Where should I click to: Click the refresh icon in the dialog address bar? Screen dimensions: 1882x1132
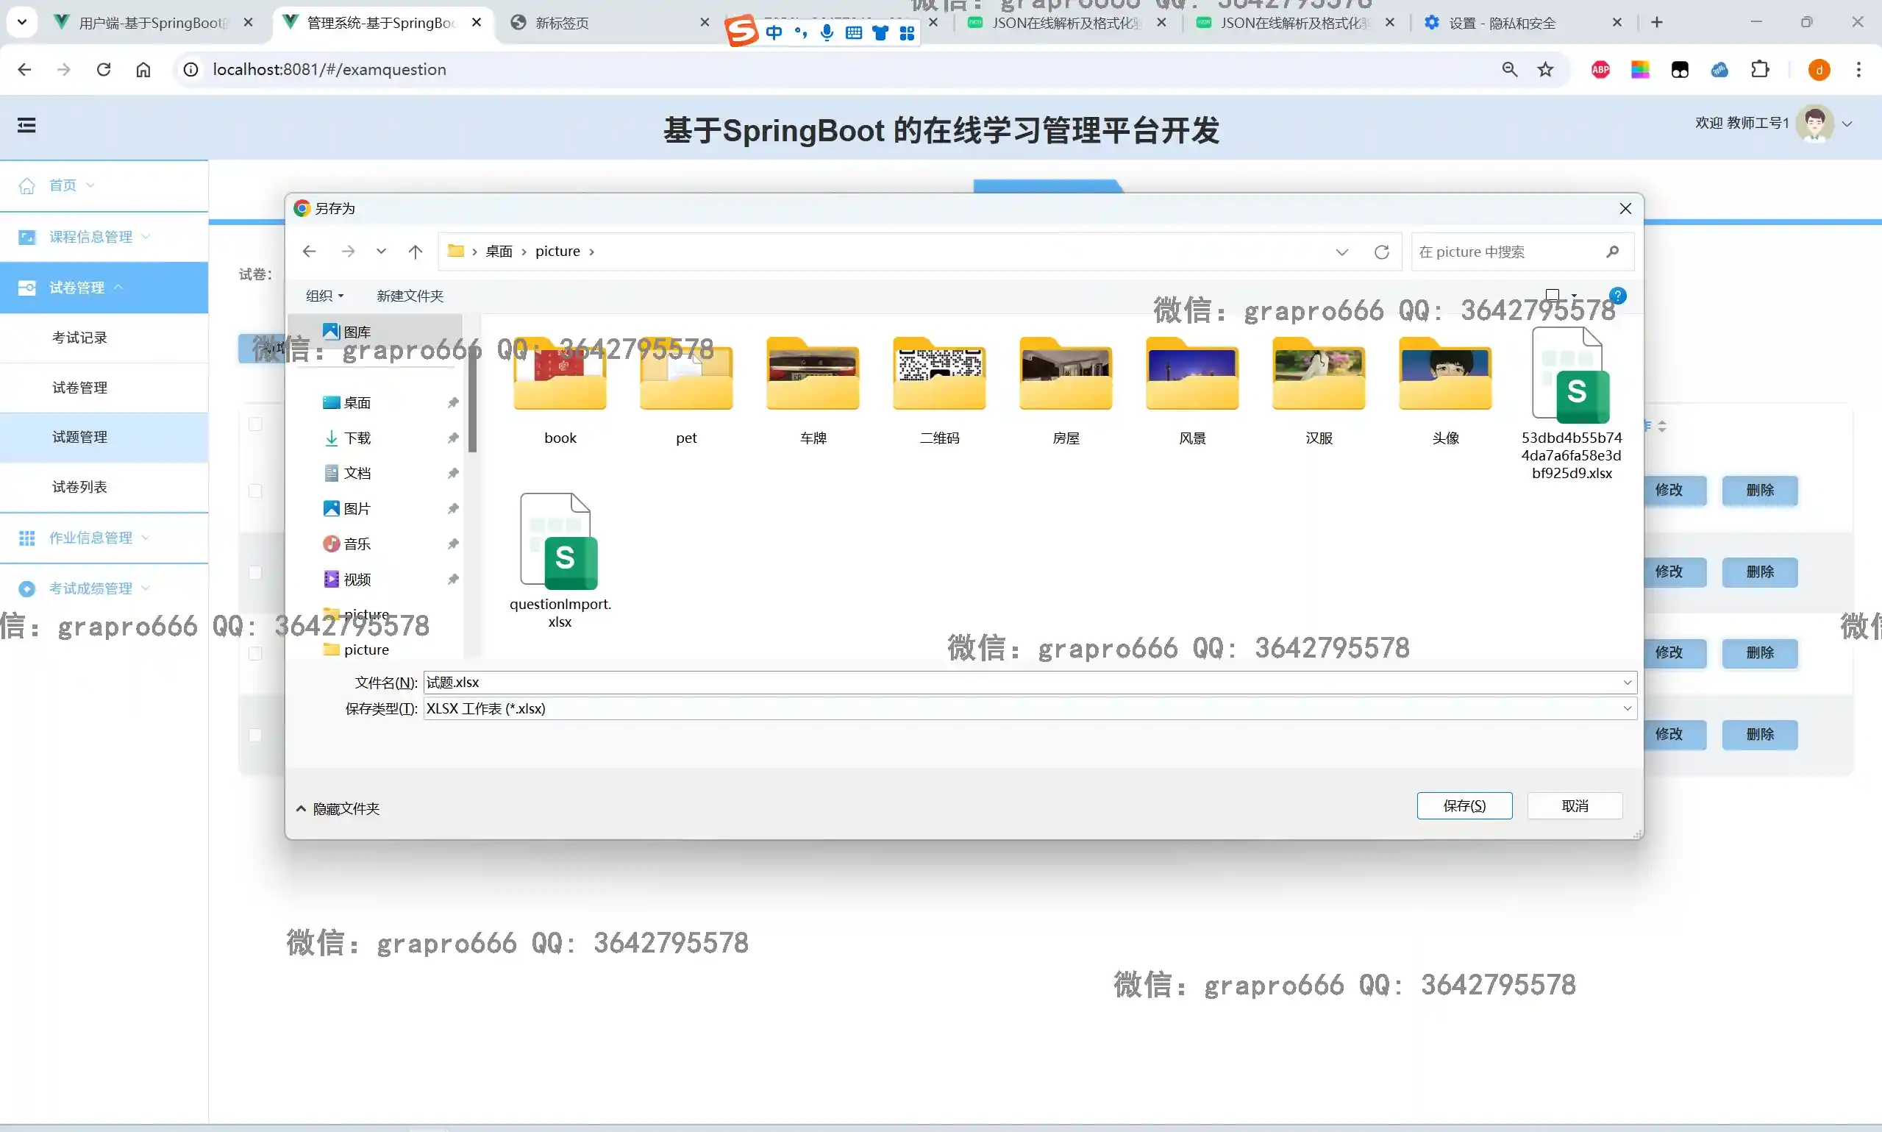coord(1381,252)
